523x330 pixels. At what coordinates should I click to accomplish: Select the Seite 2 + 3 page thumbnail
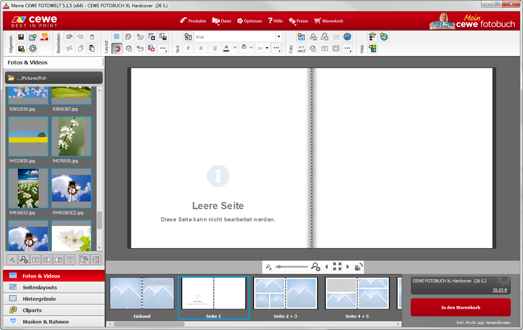pyautogui.click(x=285, y=293)
